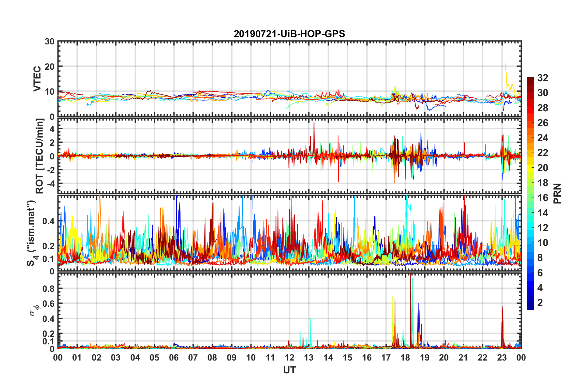This screenshot has height=387, width=579.
Task: Click inside the sigma-phi plot panel
Action: pos(289,311)
